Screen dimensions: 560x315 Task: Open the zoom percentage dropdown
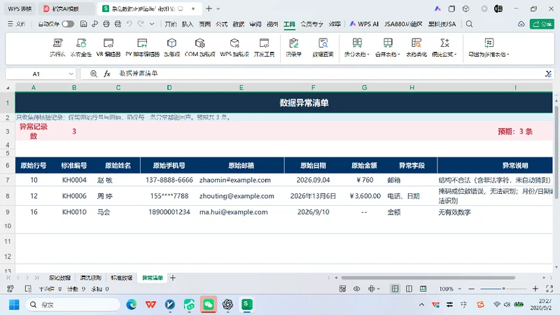tap(460, 288)
